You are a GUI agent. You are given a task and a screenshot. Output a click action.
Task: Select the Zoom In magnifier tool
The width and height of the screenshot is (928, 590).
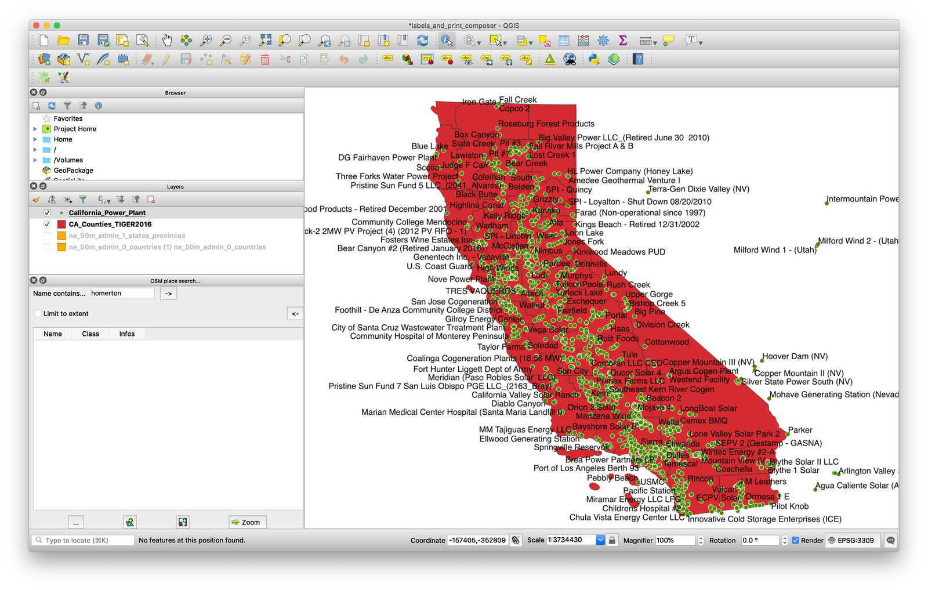(x=206, y=40)
